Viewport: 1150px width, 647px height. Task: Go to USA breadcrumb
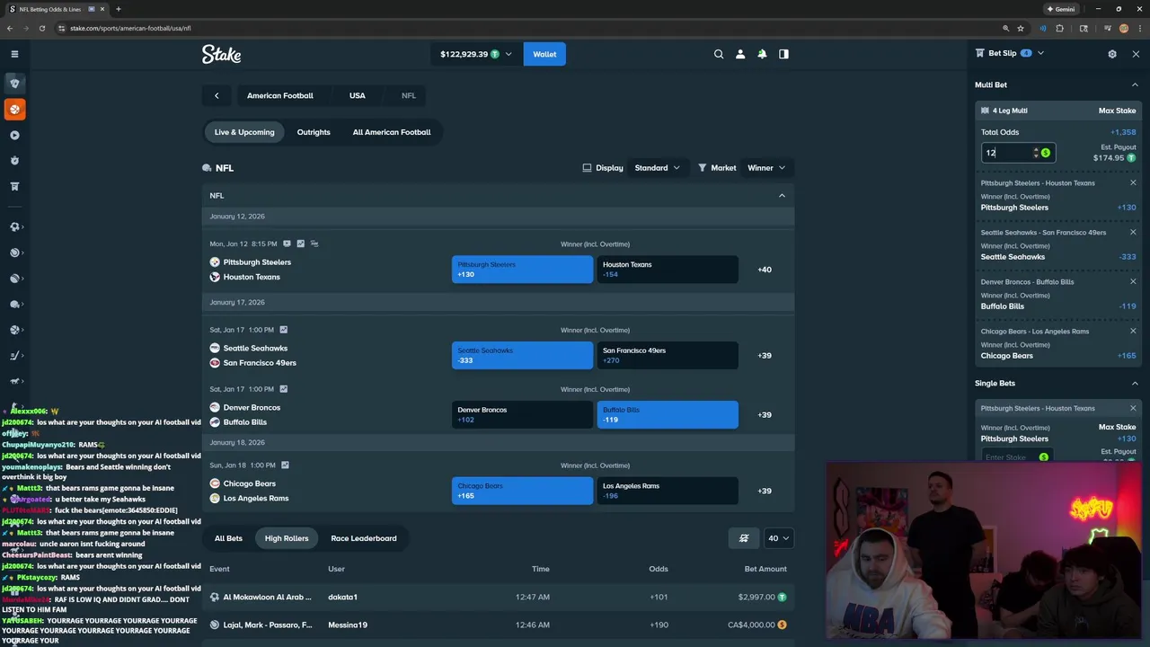[358, 95]
